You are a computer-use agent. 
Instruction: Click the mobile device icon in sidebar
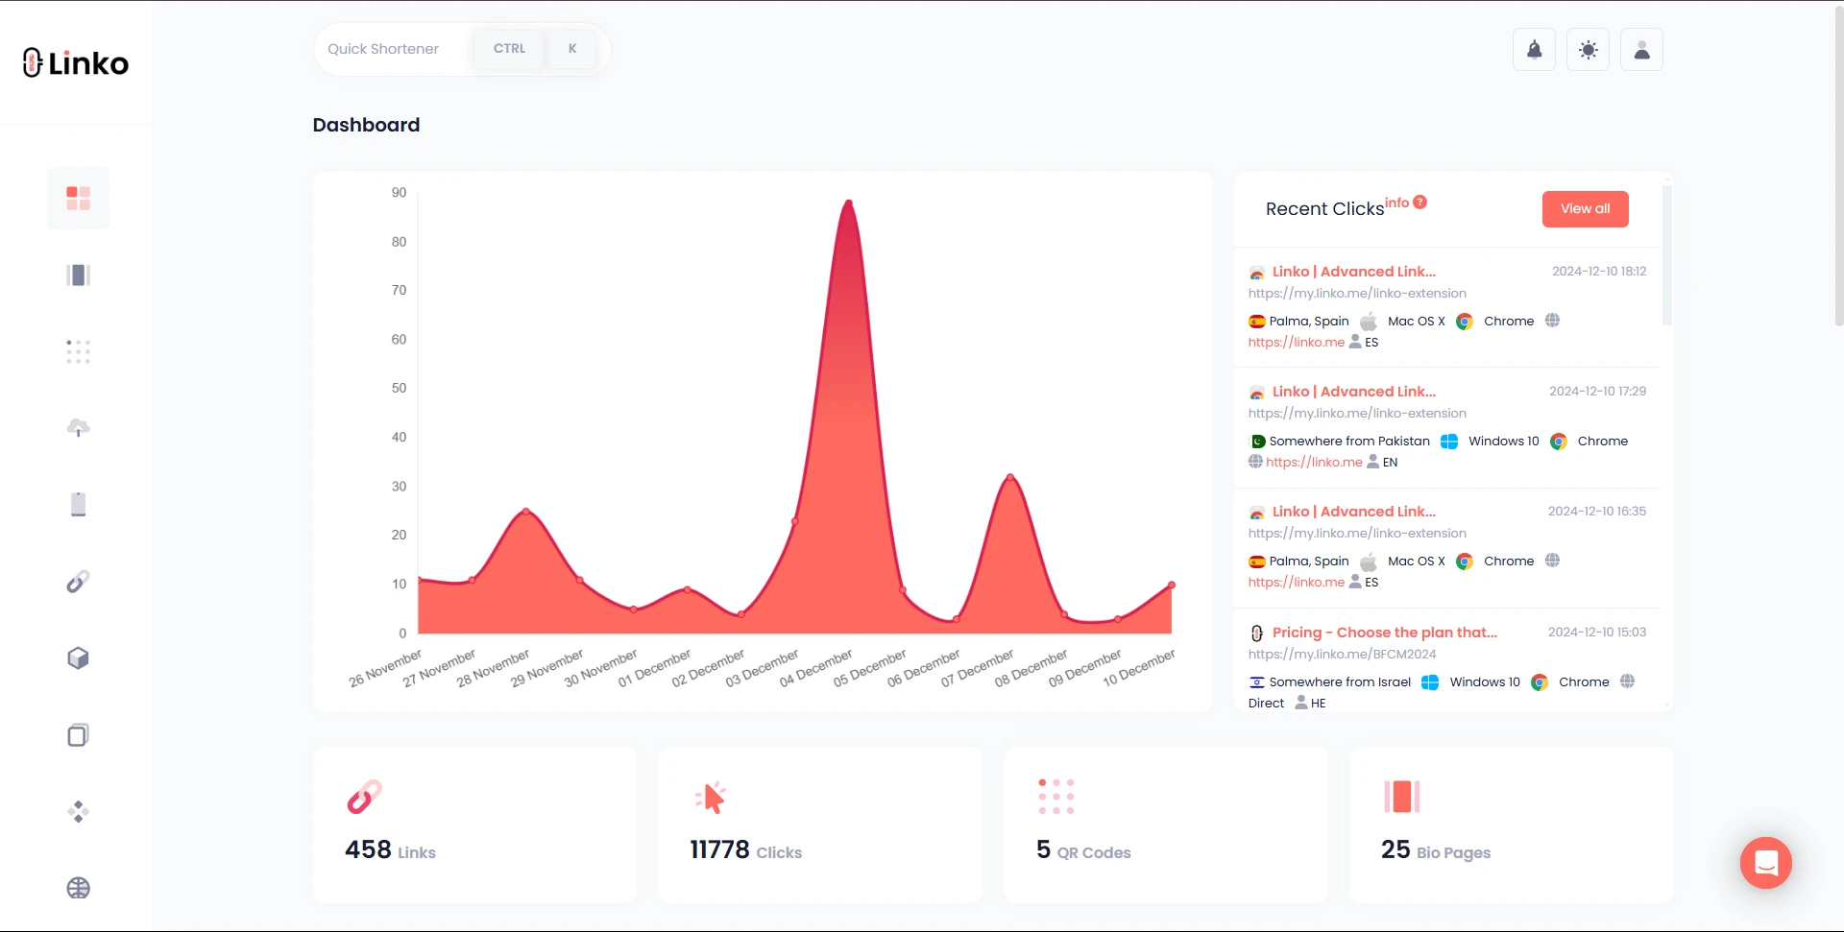click(x=79, y=504)
